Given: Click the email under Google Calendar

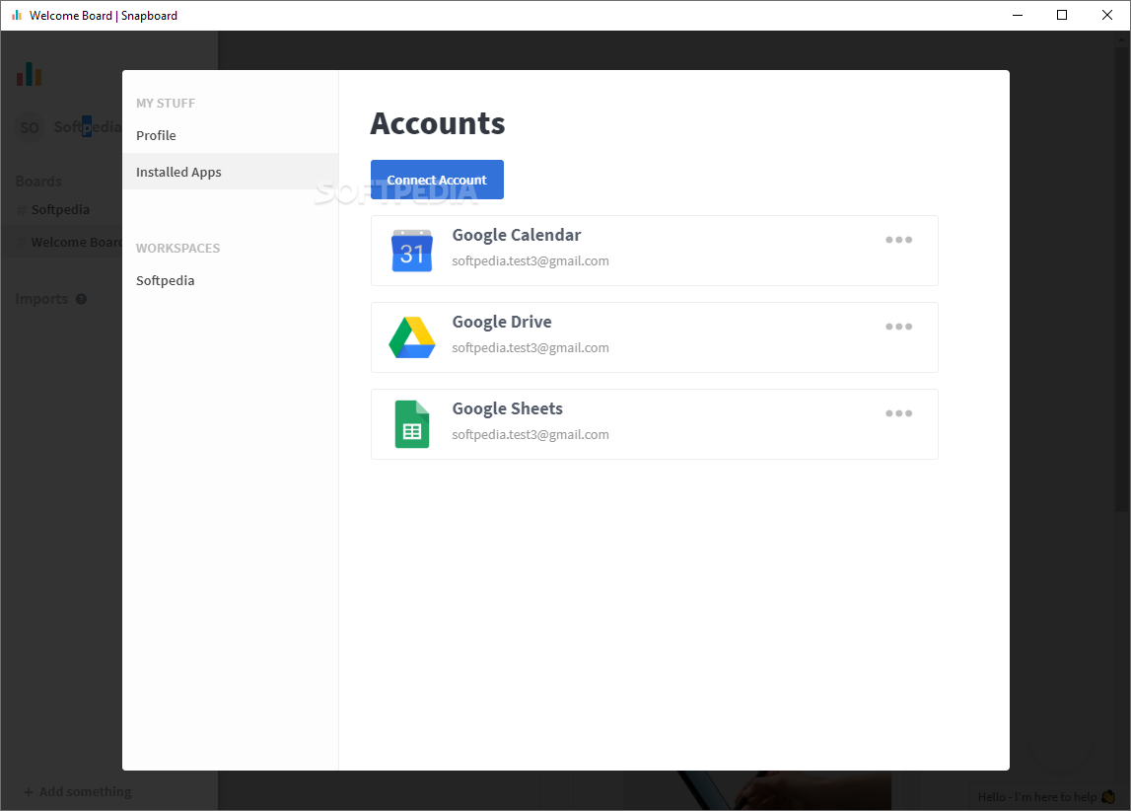Looking at the screenshot, I should [530, 261].
